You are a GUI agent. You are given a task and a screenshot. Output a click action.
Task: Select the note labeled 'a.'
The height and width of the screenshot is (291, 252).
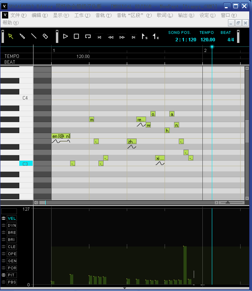coord(172,114)
